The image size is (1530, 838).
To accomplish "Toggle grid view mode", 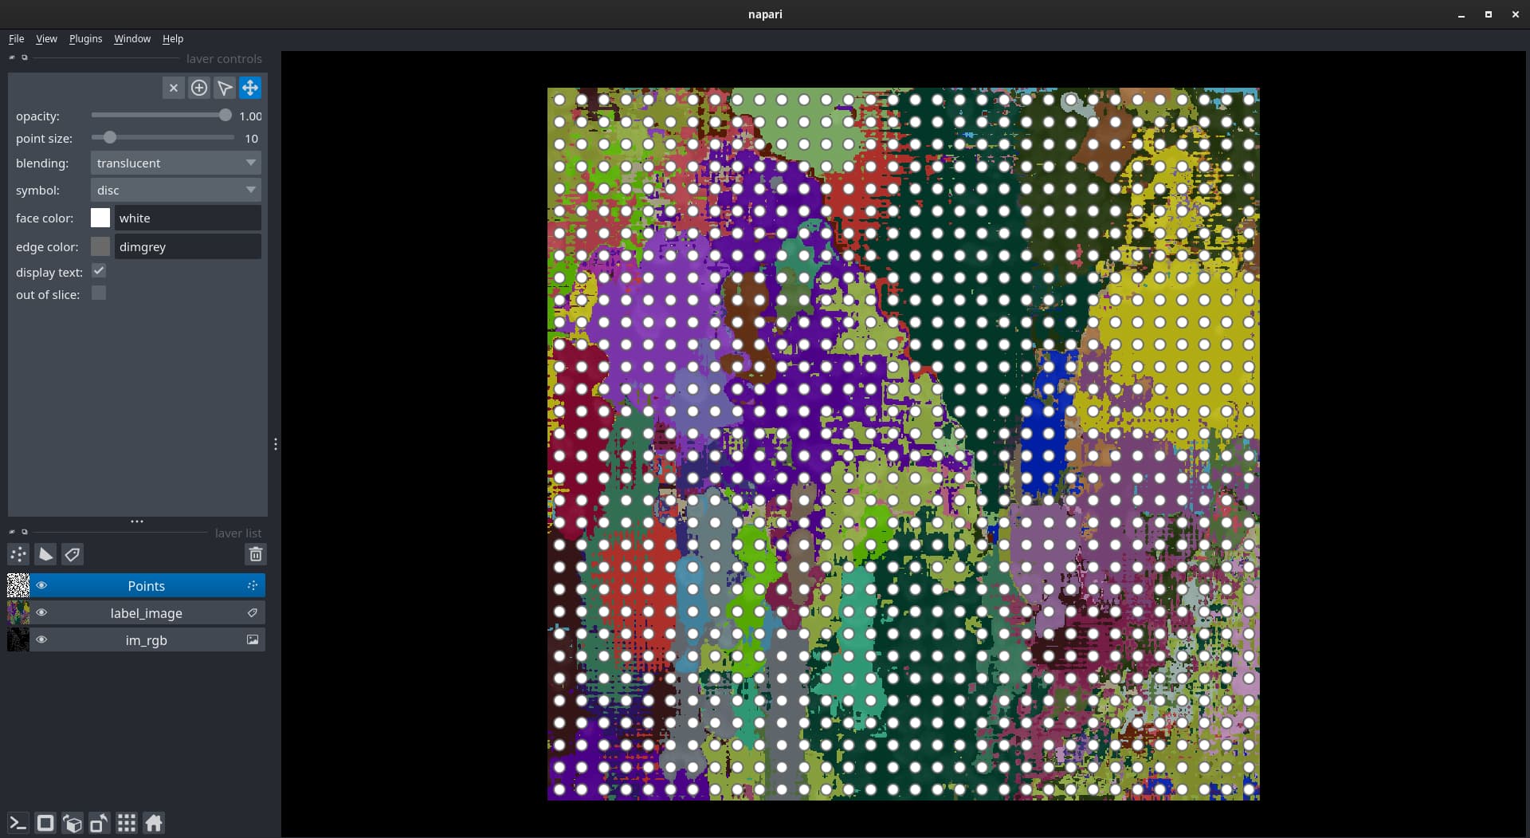I will coord(127,823).
